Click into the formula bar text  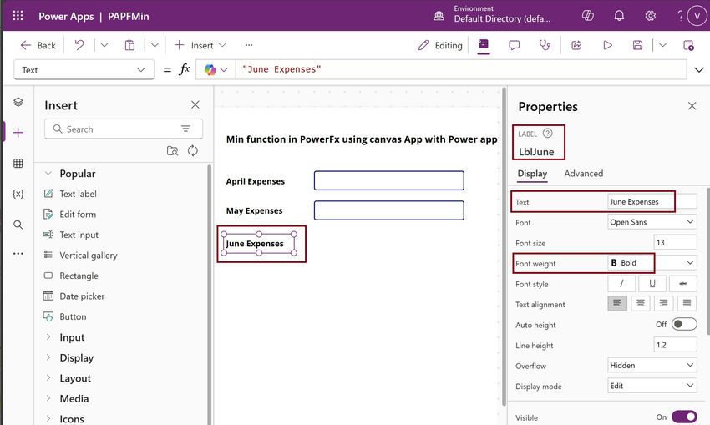pyautogui.click(x=461, y=69)
